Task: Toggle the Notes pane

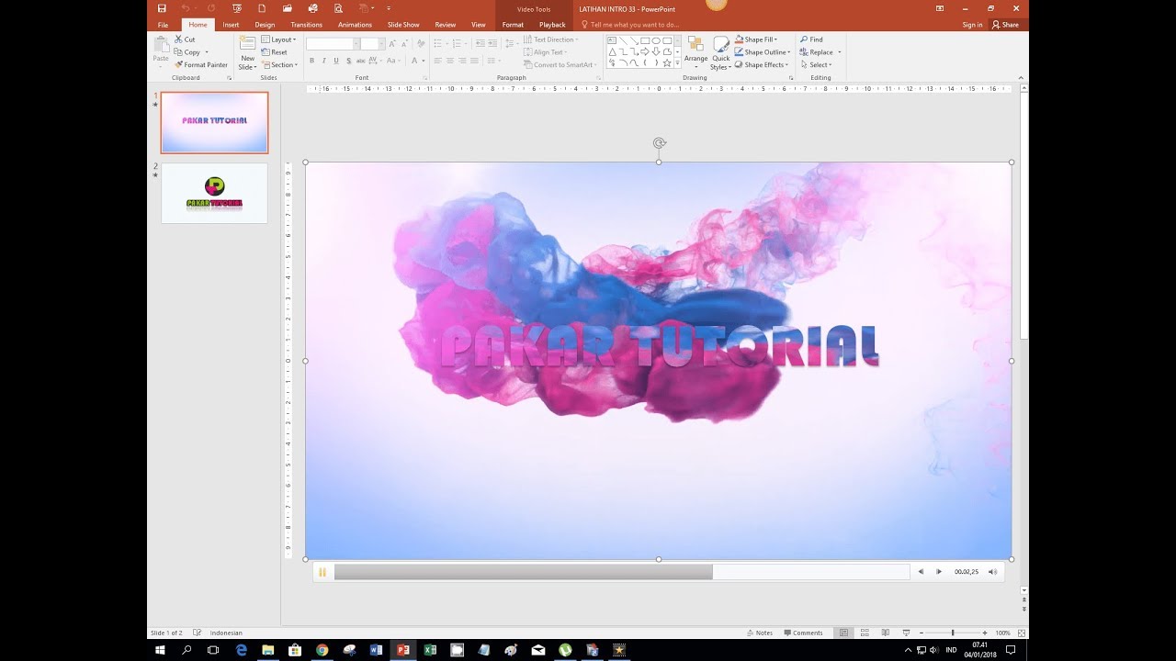Action: pyautogui.click(x=760, y=633)
